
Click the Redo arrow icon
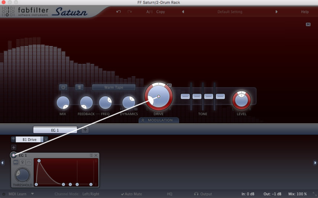pyautogui.click(x=130, y=12)
